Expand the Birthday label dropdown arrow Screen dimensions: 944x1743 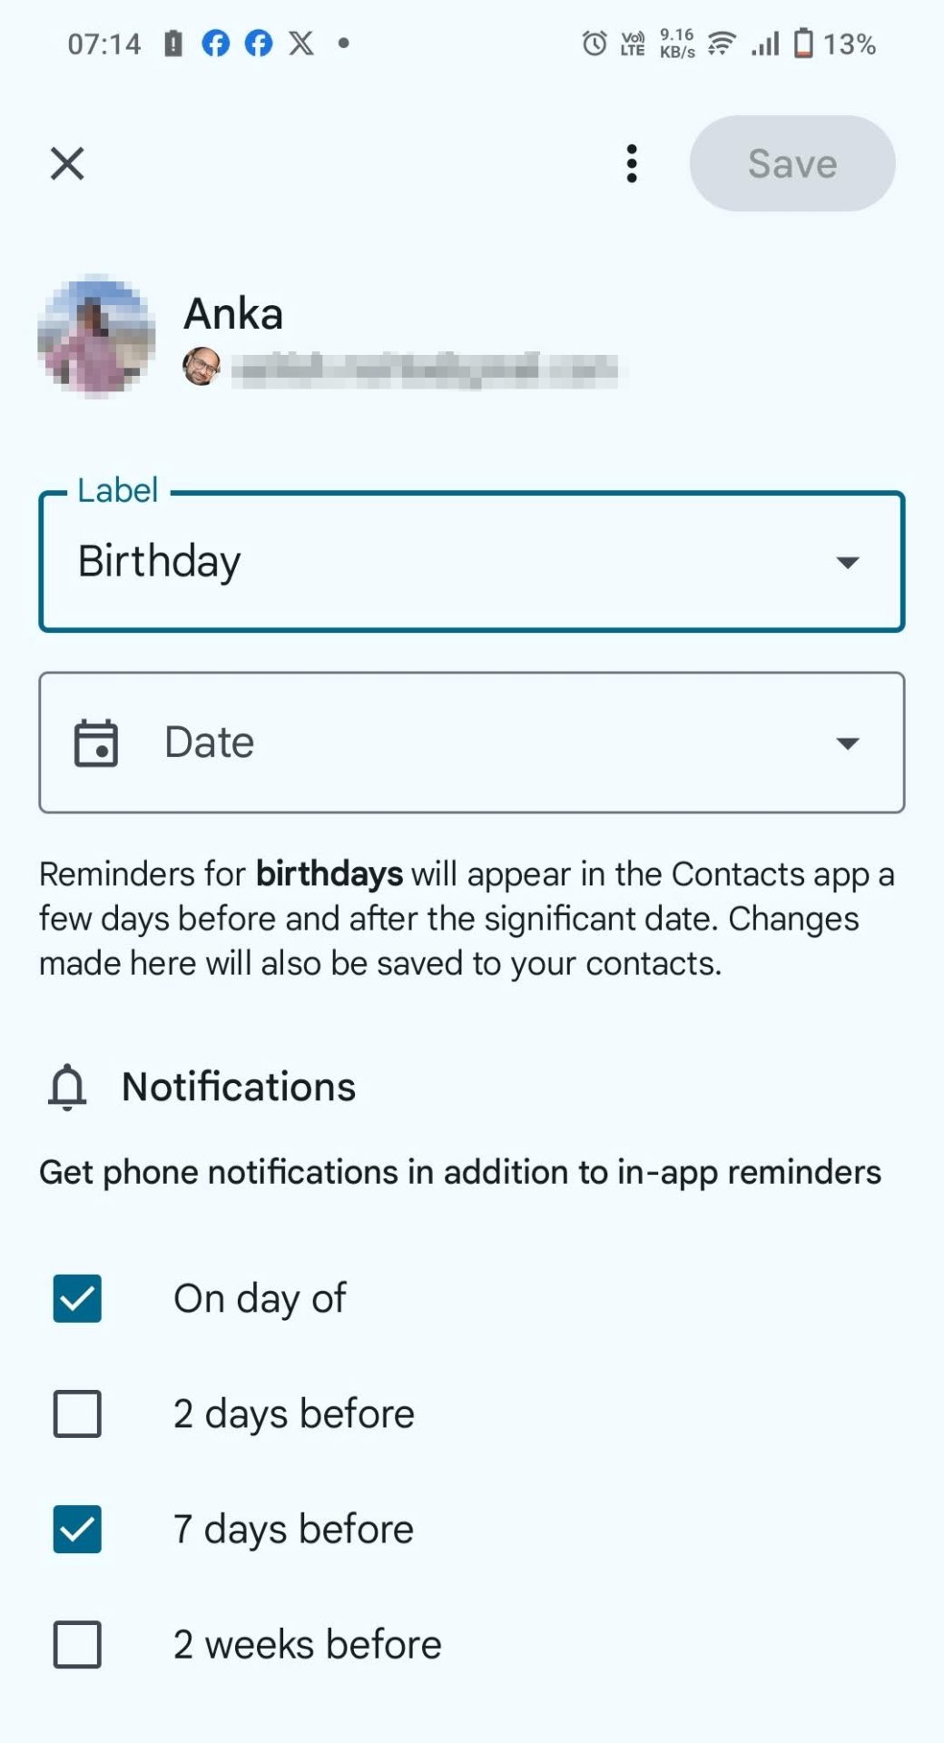(847, 563)
